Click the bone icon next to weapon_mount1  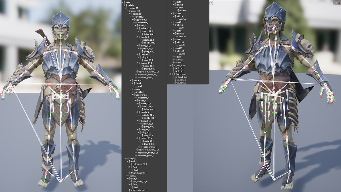point(139,147)
